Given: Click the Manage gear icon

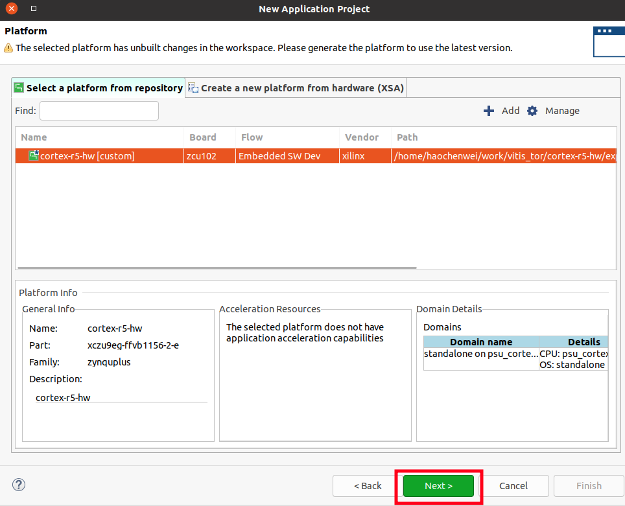Looking at the screenshot, I should (x=532, y=111).
